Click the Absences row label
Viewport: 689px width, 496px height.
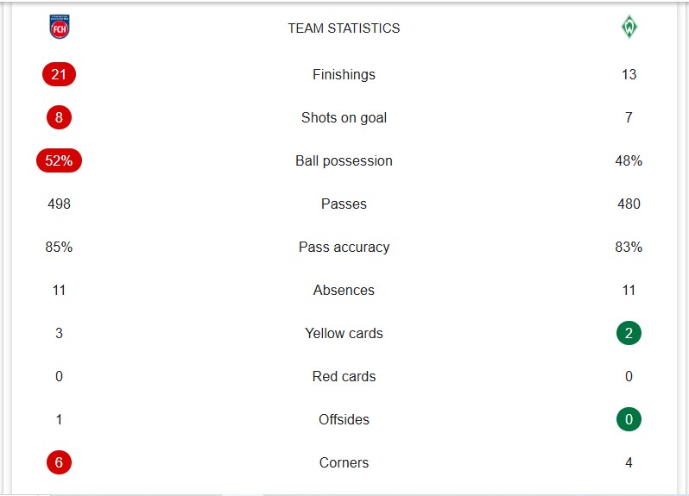(x=344, y=290)
